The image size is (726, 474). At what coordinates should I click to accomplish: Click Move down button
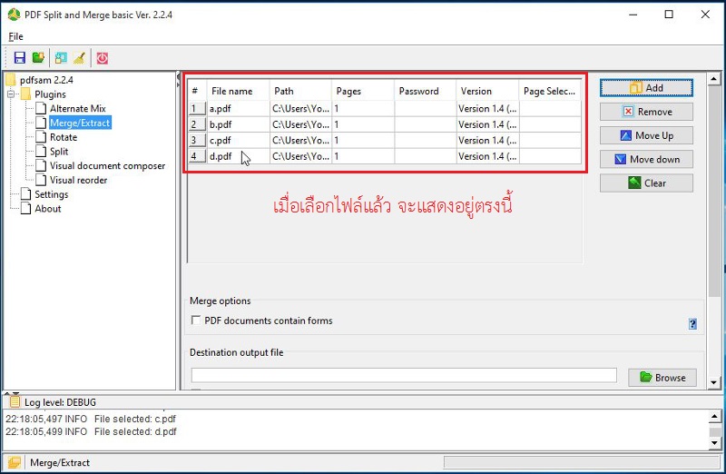(x=646, y=160)
